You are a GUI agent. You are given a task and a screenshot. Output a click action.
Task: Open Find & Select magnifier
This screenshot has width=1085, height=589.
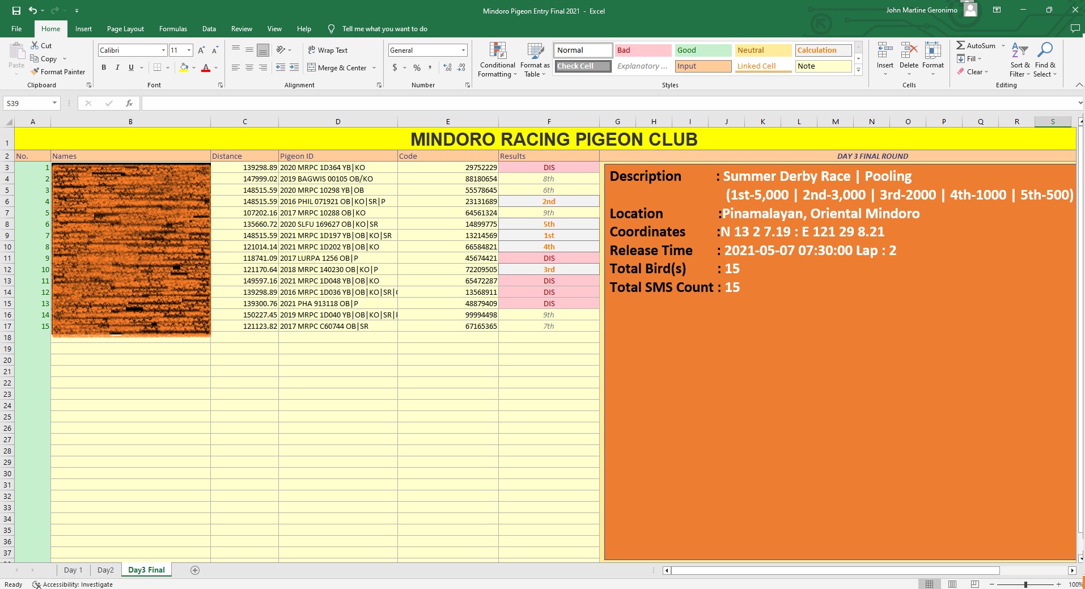point(1045,60)
